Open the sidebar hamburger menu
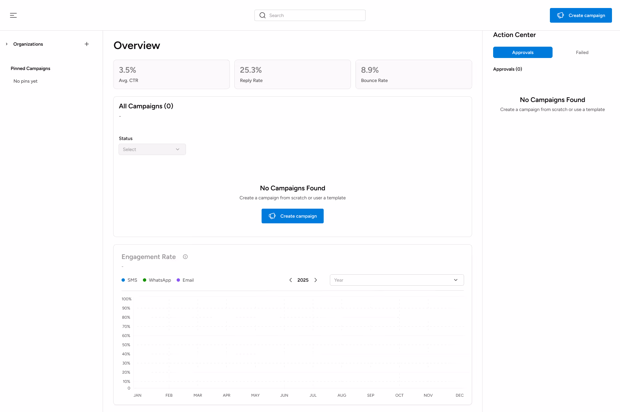620x412 pixels. 13,15
